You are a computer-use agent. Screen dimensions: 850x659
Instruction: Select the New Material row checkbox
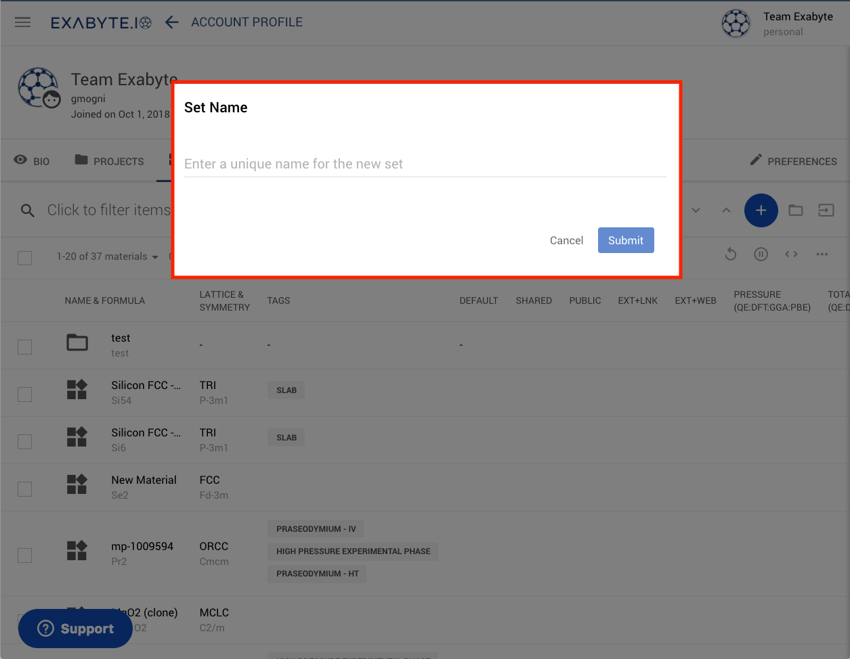click(x=25, y=489)
